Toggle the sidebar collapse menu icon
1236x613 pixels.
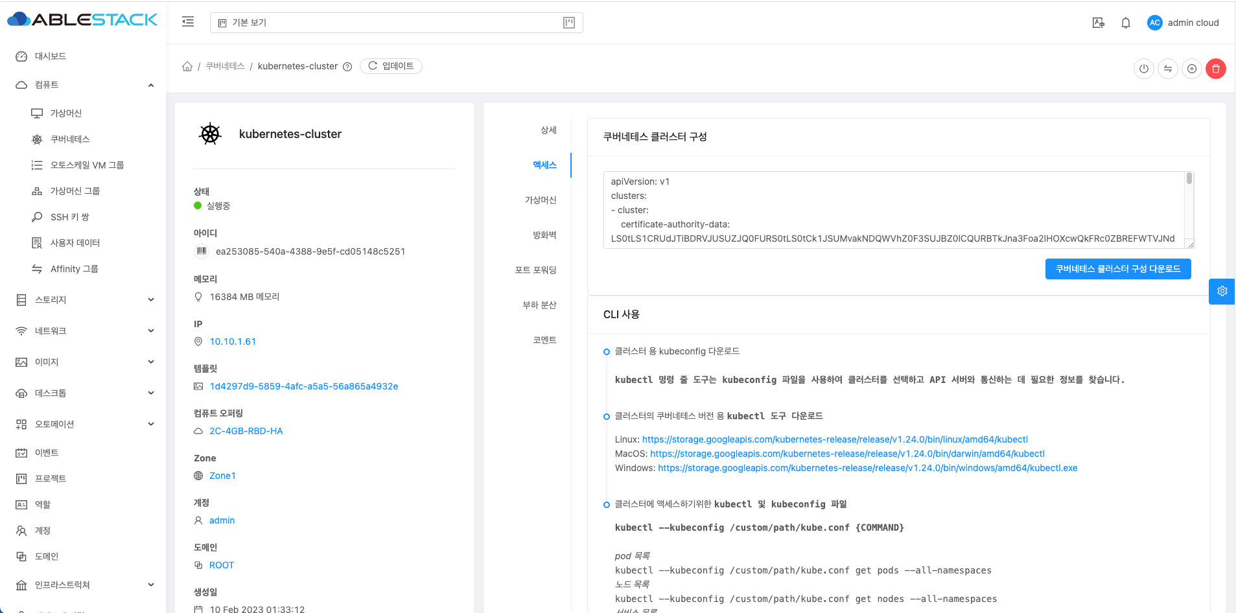(188, 22)
